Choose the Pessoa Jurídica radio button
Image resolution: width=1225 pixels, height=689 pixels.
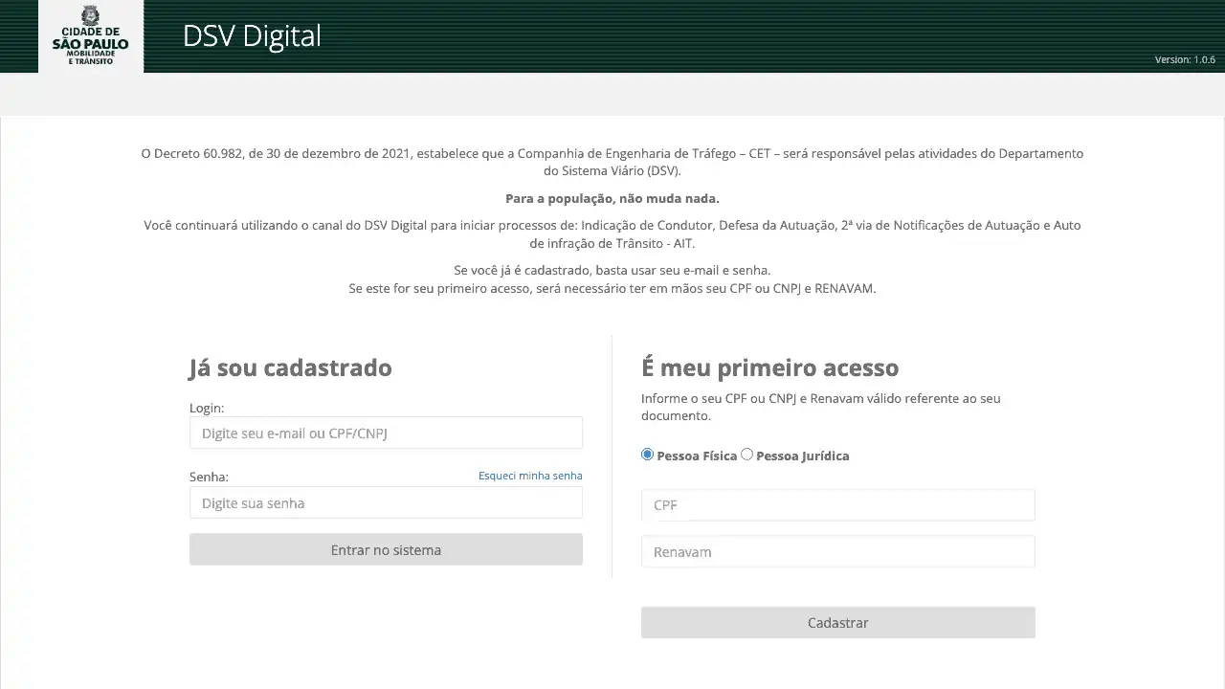click(x=747, y=455)
